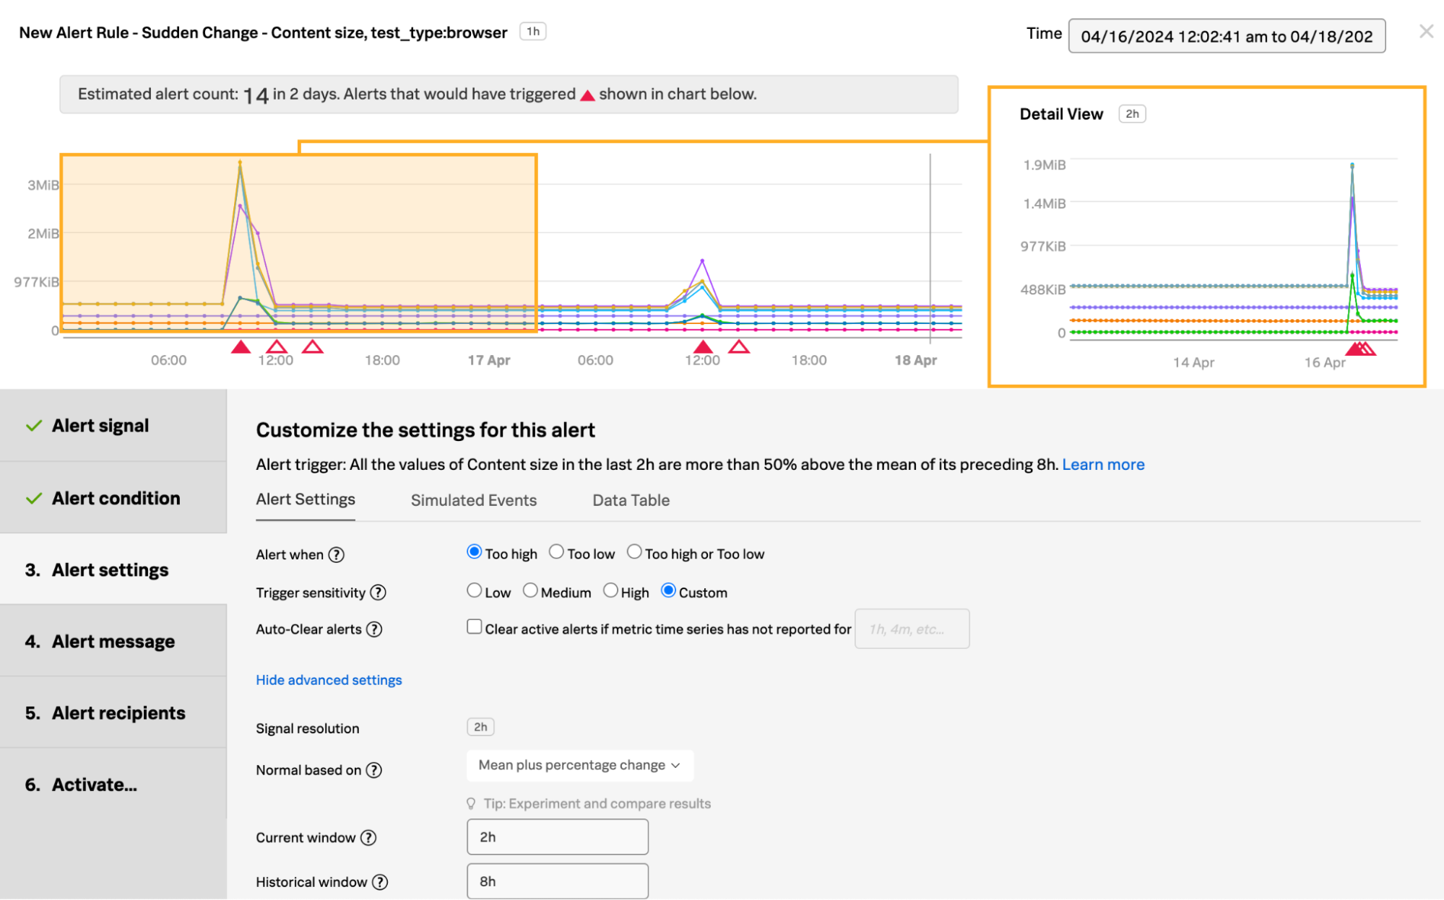This screenshot has height=900, width=1444.
Task: Set trigger sensitivity to Low
Action: [x=474, y=591]
